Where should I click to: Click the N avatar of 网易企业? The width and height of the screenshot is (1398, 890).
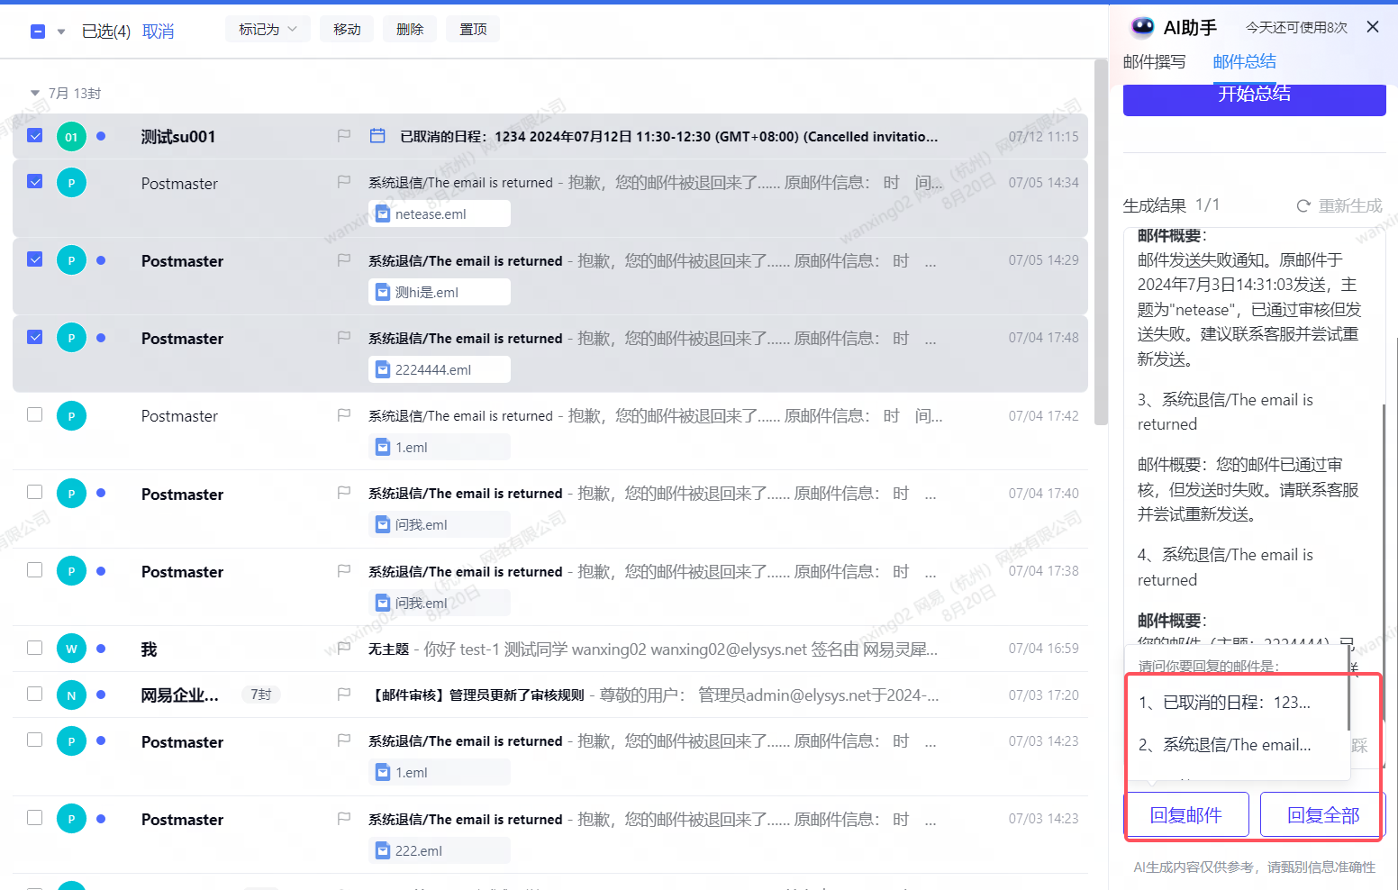72,695
